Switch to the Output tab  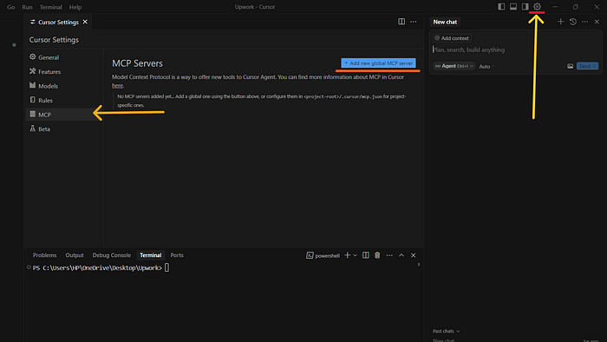(x=75, y=255)
